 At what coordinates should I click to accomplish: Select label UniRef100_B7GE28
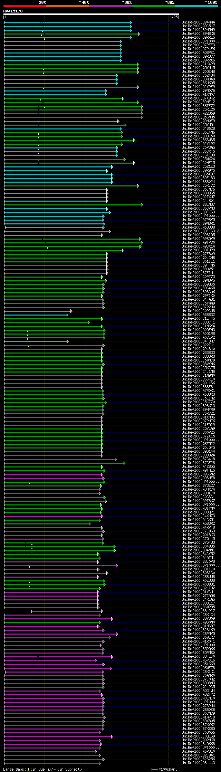pos(198,463)
